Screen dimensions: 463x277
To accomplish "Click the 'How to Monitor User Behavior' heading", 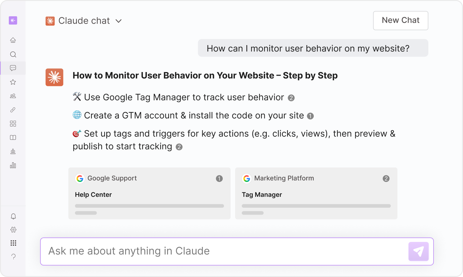I will coord(205,75).
